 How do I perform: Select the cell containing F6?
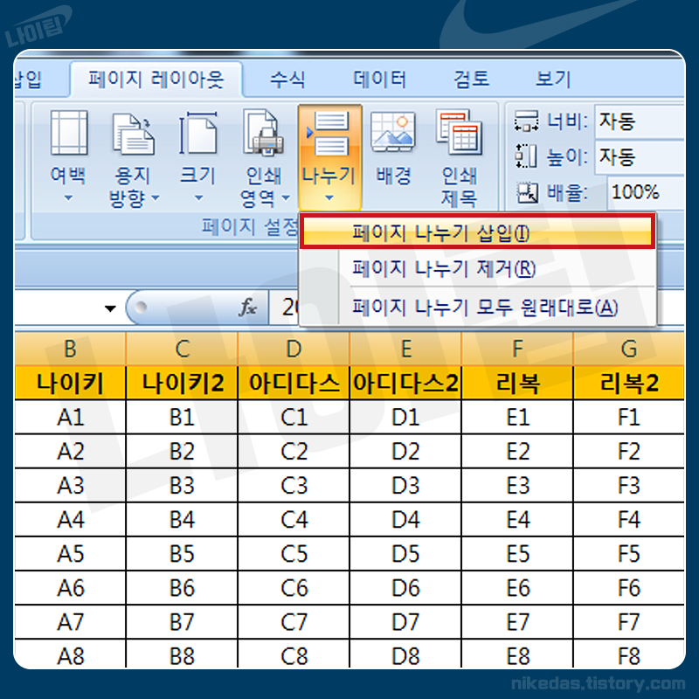coord(629,588)
